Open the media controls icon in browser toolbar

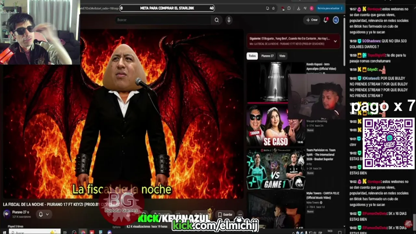click(x=305, y=8)
